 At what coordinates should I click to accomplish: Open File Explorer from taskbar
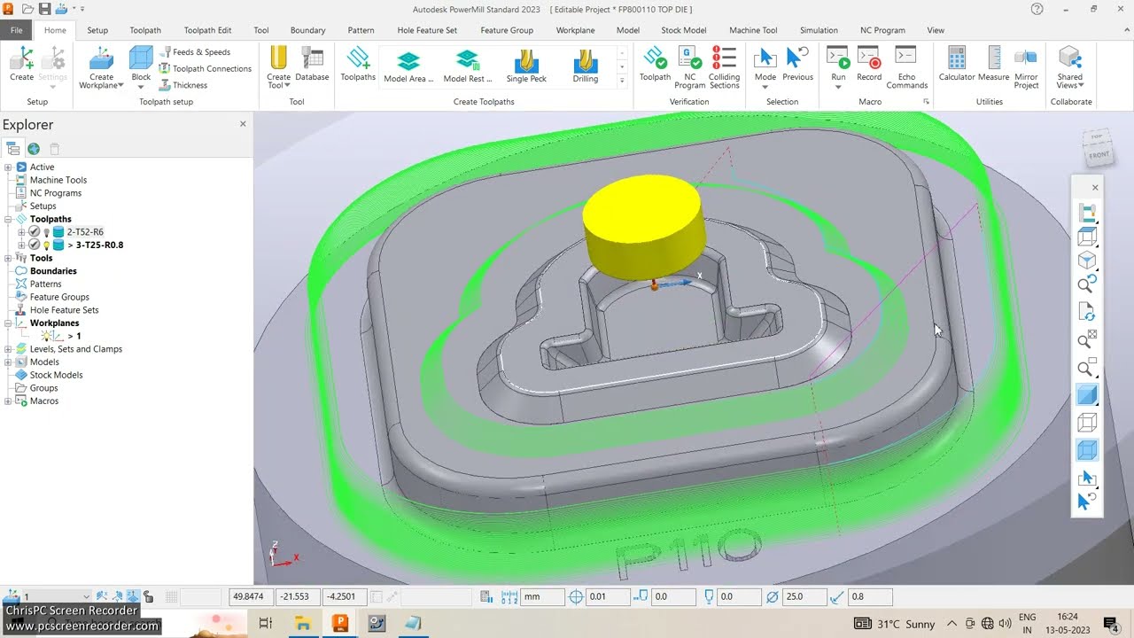[303, 624]
